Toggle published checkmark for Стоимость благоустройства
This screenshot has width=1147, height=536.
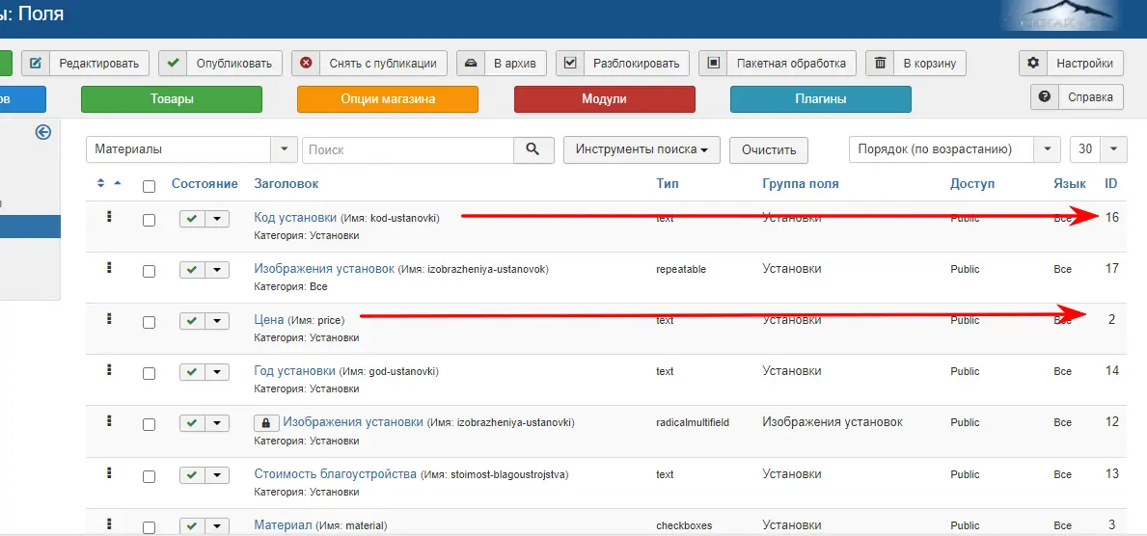[x=192, y=475]
